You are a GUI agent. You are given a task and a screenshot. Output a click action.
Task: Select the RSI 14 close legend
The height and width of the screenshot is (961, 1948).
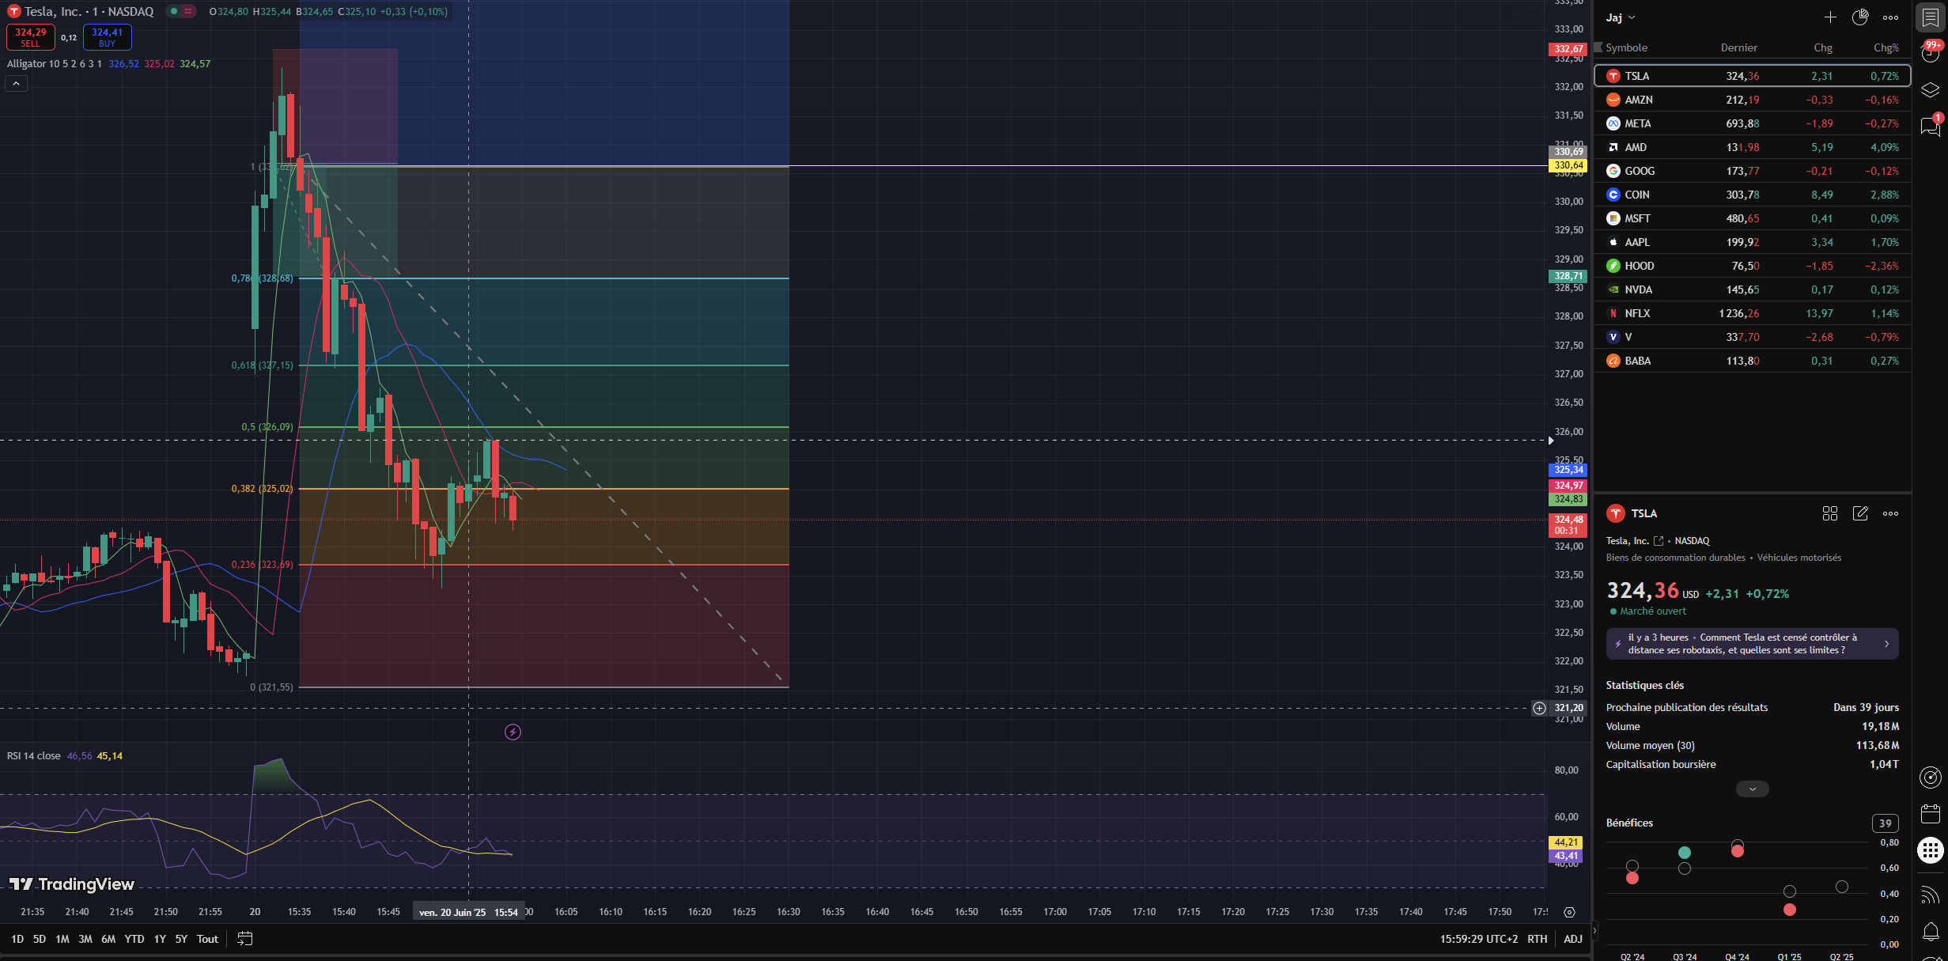pos(33,756)
